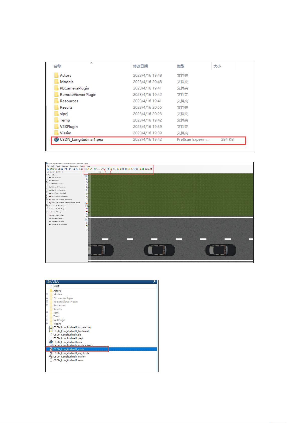Screen dimensions: 299x423
Task: Click the pan move cross-arrows tool
Action: pos(87,190)
